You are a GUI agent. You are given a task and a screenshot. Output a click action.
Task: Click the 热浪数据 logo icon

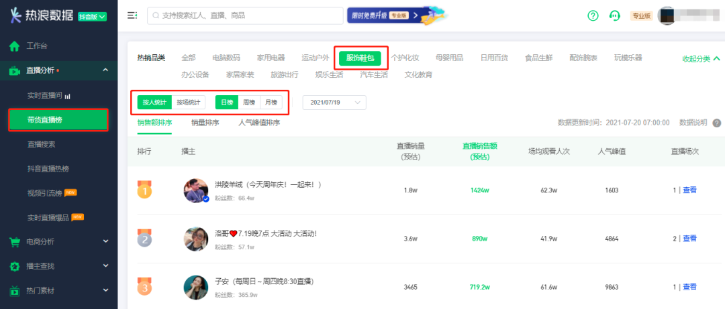click(15, 15)
